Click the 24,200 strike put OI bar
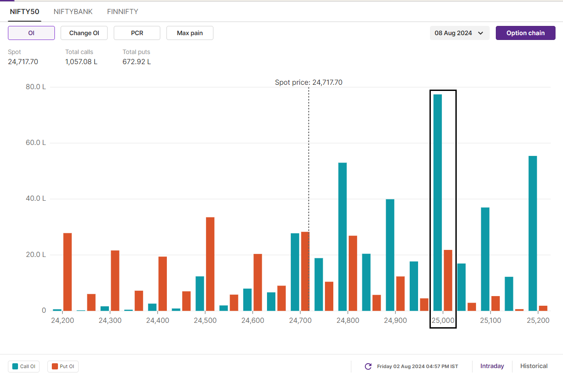The height and width of the screenshot is (376, 563). (x=68, y=272)
